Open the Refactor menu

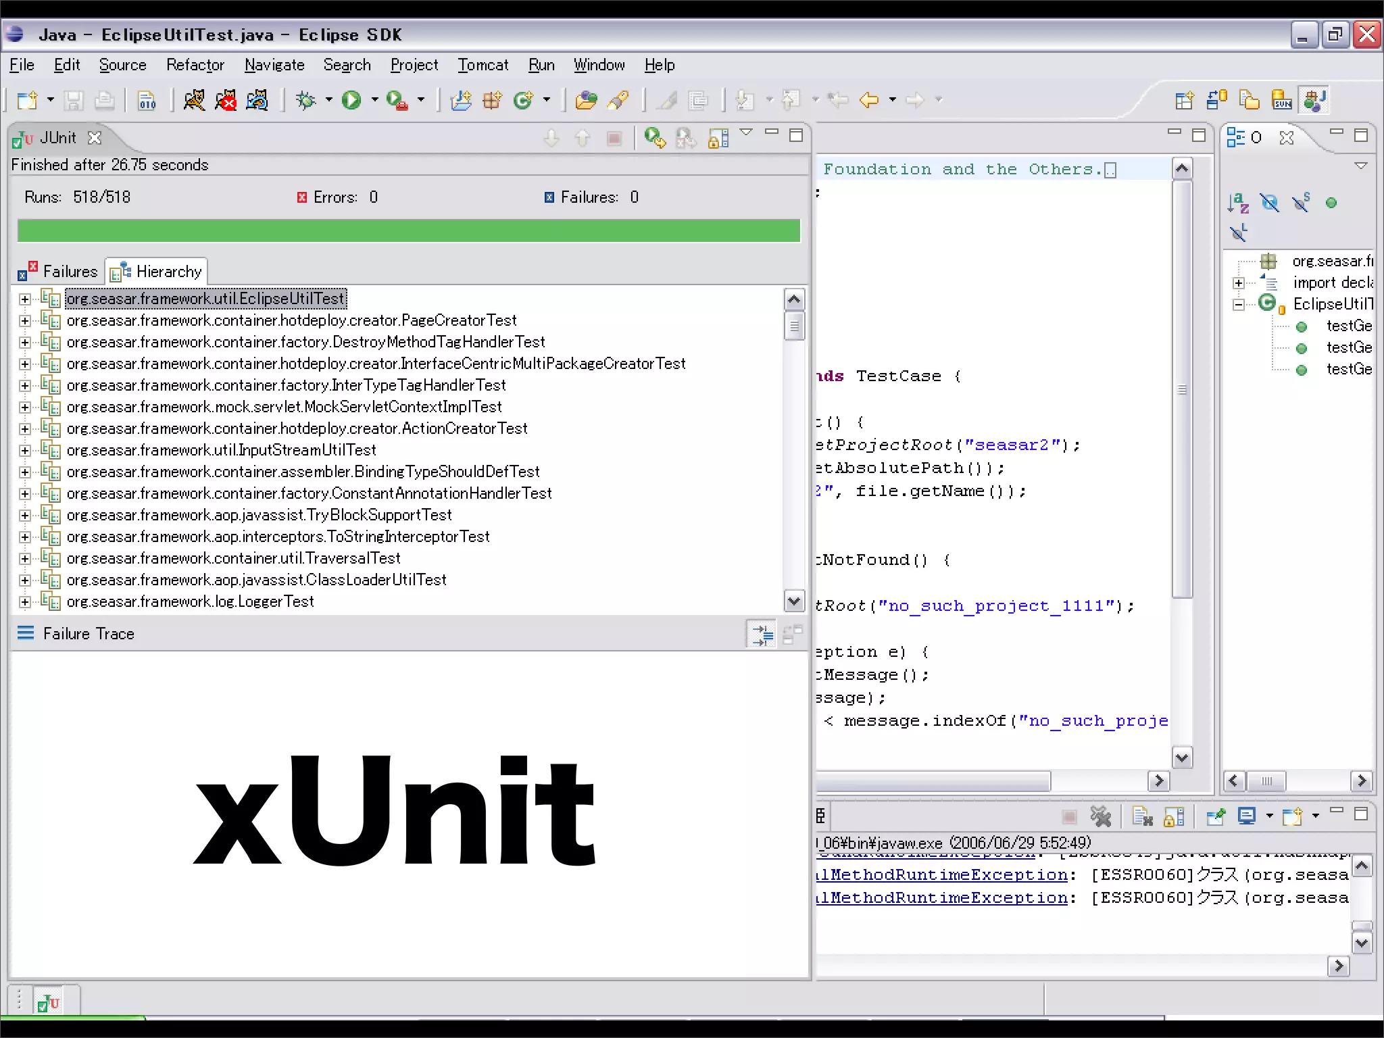pyautogui.click(x=195, y=65)
